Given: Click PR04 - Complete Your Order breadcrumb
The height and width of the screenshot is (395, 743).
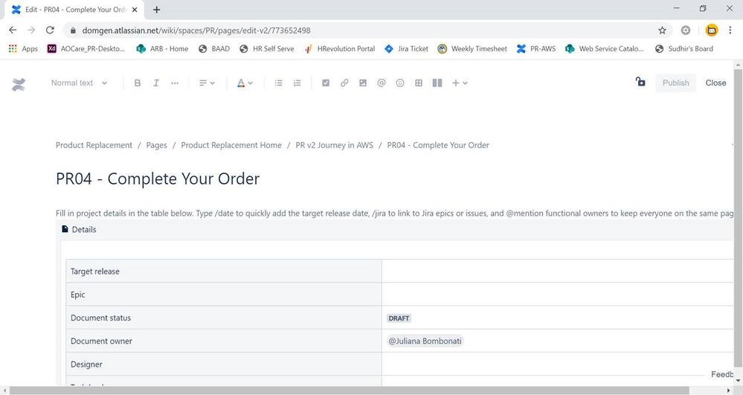Looking at the screenshot, I should tap(438, 145).
